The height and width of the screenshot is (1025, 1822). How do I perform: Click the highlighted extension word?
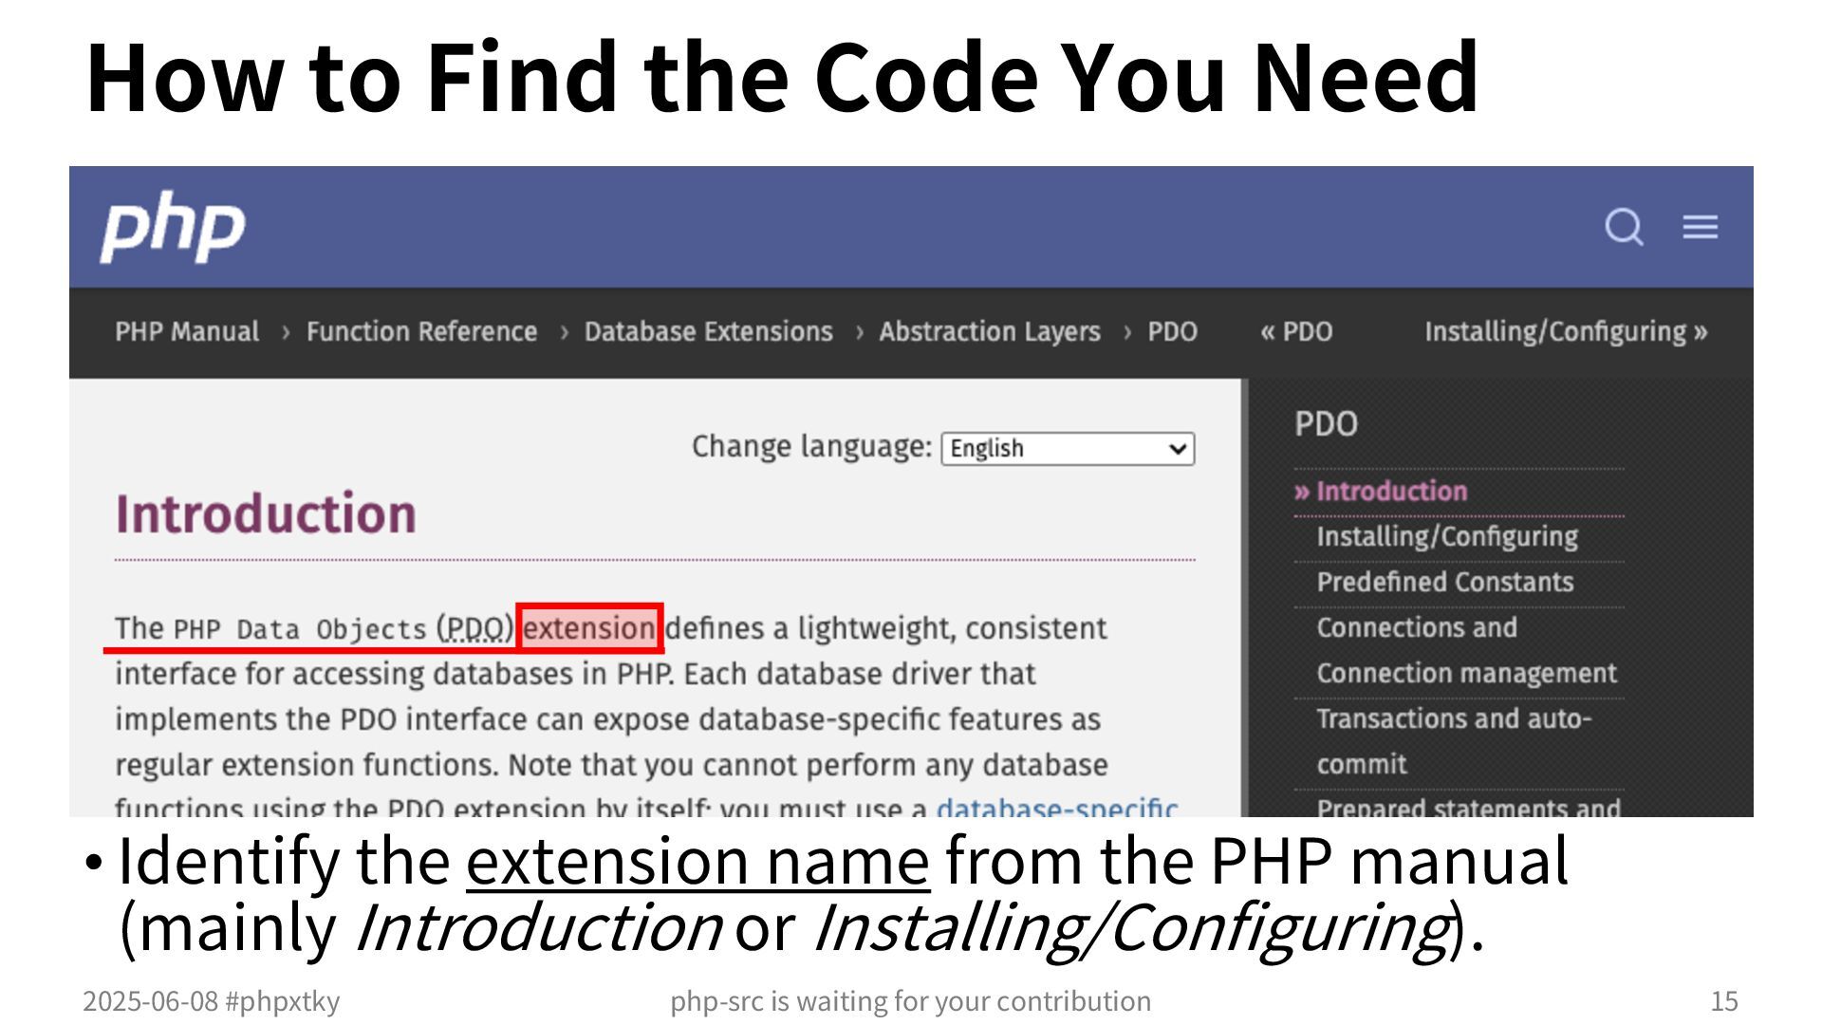pos(589,628)
